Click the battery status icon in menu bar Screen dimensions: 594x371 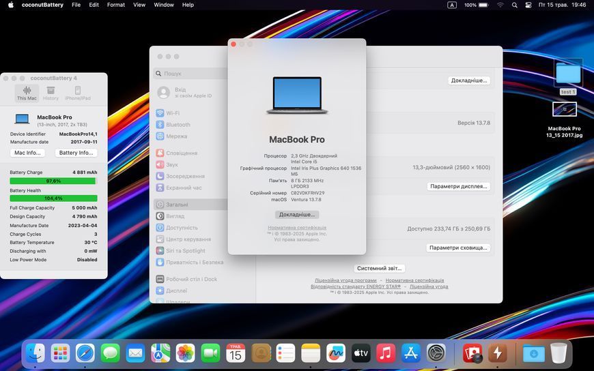point(484,5)
